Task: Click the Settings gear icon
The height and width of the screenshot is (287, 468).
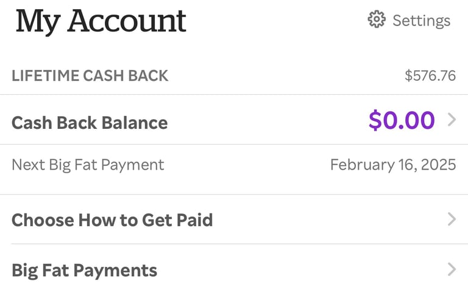Action: (x=377, y=20)
